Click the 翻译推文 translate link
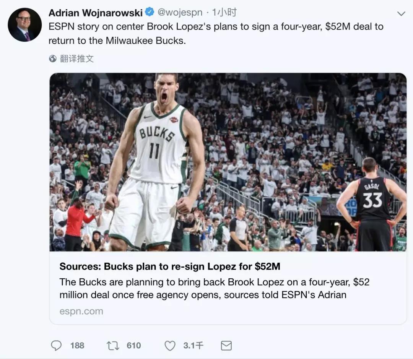Viewport: 413px width, 359px height. pos(76,58)
